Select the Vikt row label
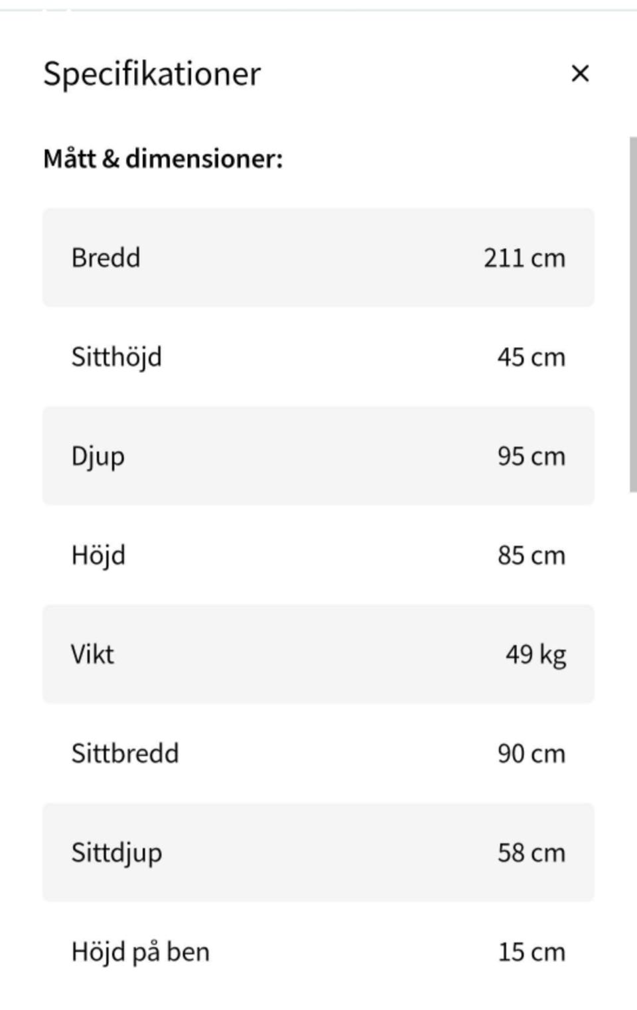The image size is (637, 1010). 92,654
